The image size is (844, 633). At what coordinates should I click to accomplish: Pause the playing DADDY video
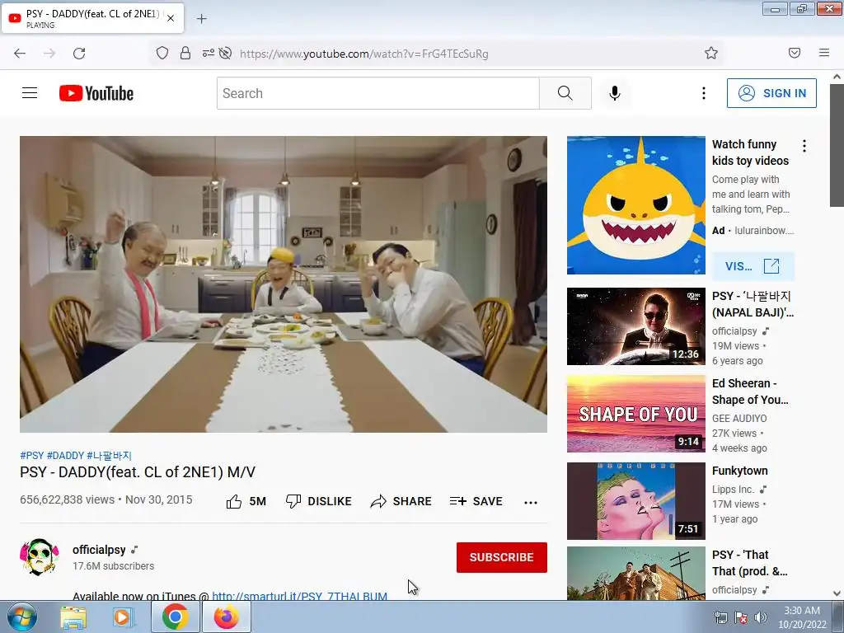point(284,284)
